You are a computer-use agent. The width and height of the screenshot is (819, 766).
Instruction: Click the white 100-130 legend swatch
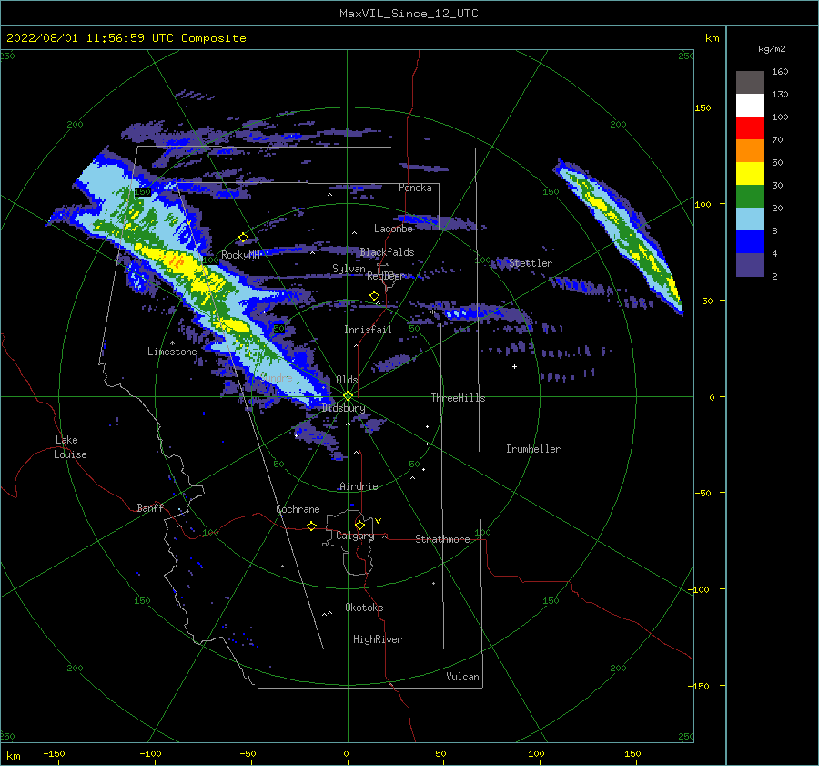(x=750, y=105)
